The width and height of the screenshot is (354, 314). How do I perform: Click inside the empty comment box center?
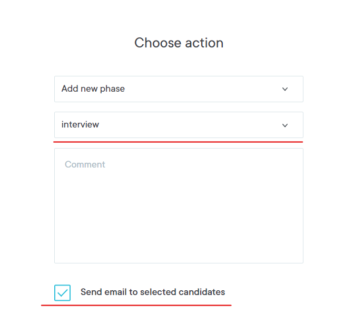coord(179,205)
